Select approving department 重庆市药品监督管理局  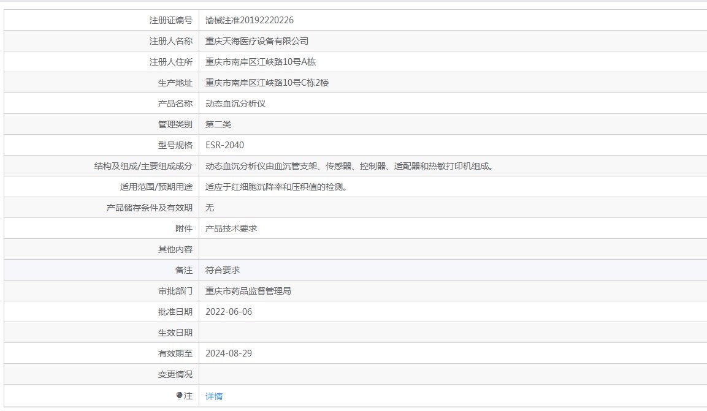(x=248, y=291)
